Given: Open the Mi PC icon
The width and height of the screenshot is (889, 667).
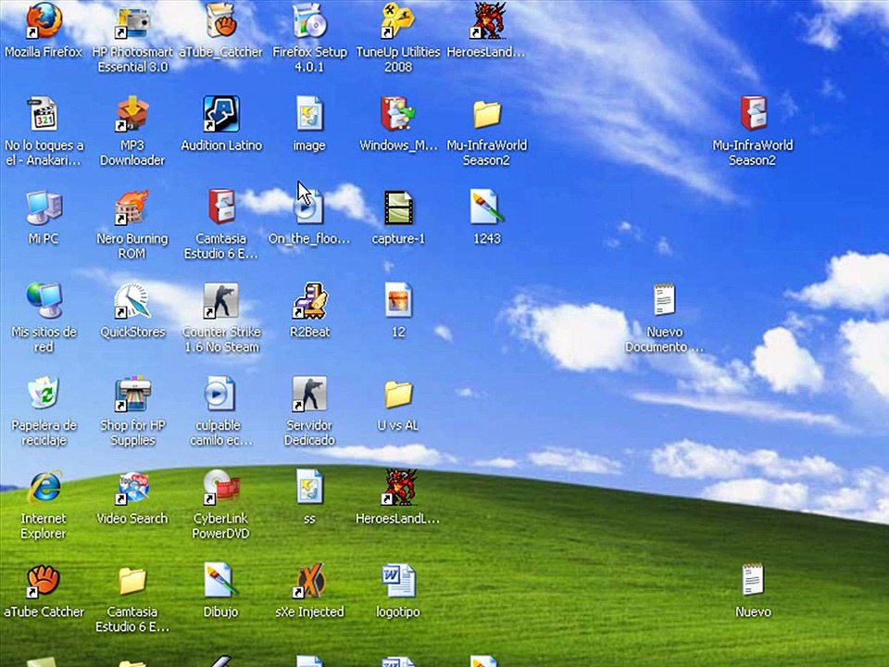Looking at the screenshot, I should 44,208.
